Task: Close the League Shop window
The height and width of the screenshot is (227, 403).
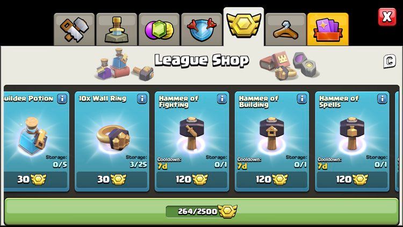Action: tap(387, 17)
